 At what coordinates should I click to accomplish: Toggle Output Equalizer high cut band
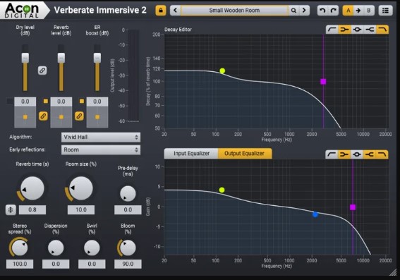click(x=382, y=154)
